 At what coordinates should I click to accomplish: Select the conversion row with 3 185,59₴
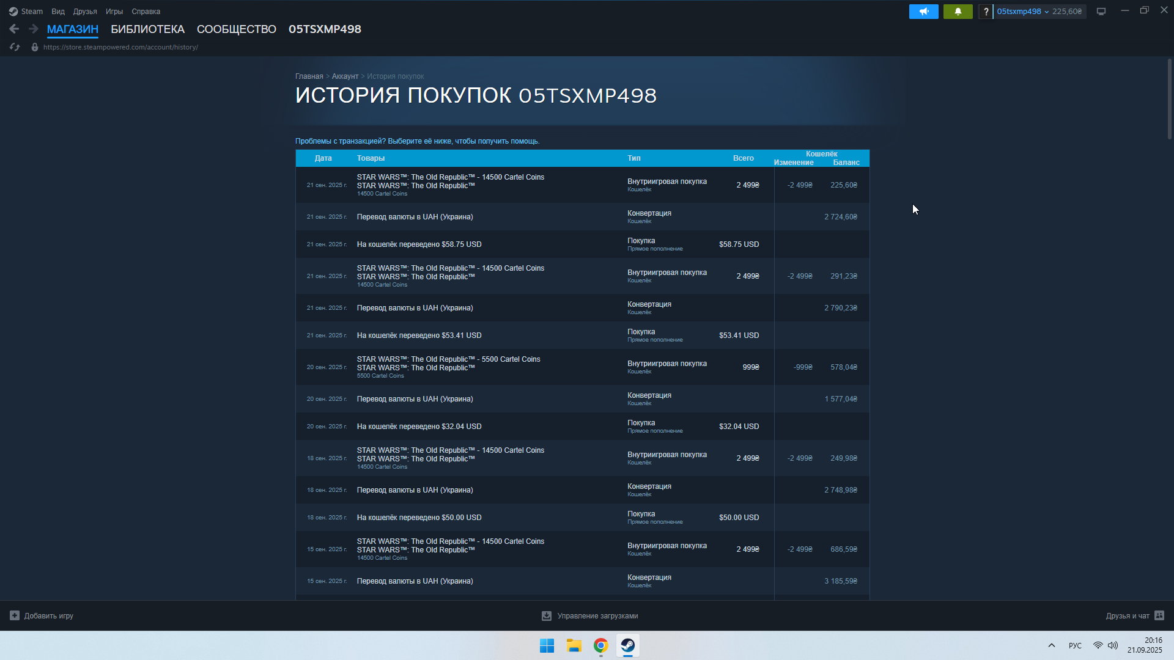pyautogui.click(x=582, y=581)
